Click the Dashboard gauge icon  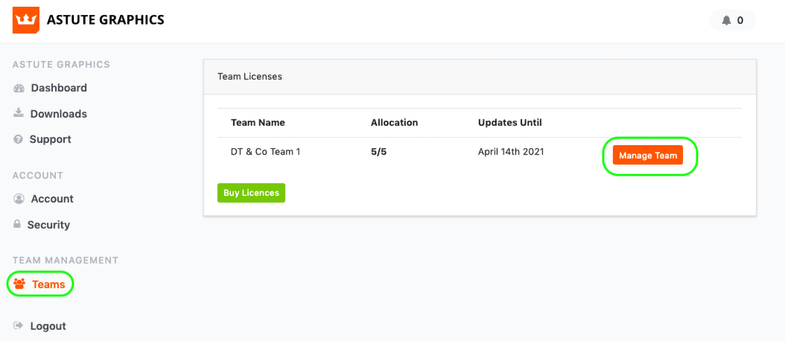point(19,88)
